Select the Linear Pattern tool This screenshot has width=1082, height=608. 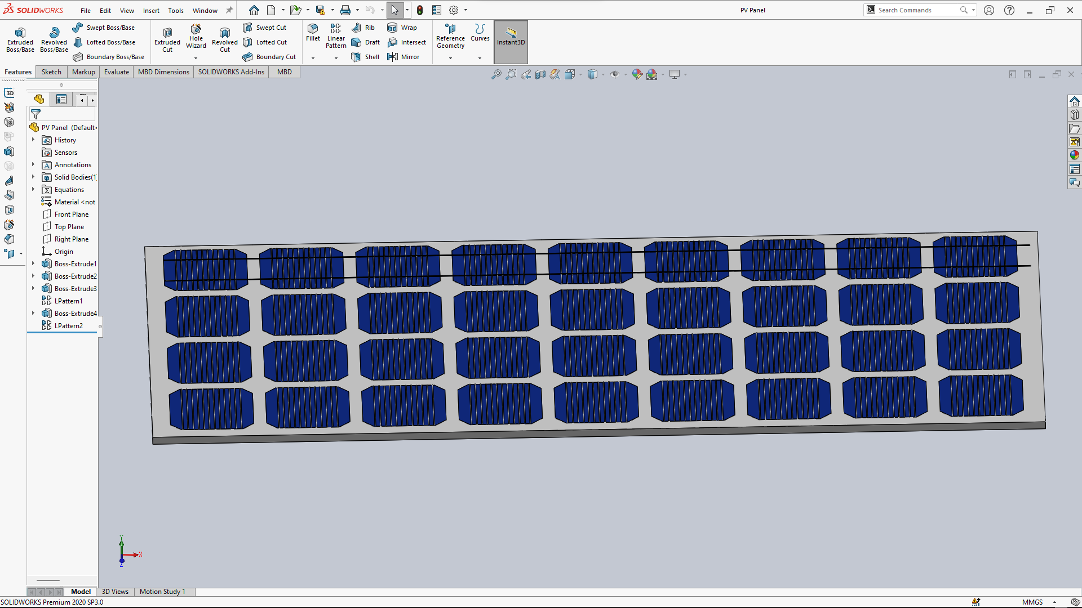click(x=336, y=37)
